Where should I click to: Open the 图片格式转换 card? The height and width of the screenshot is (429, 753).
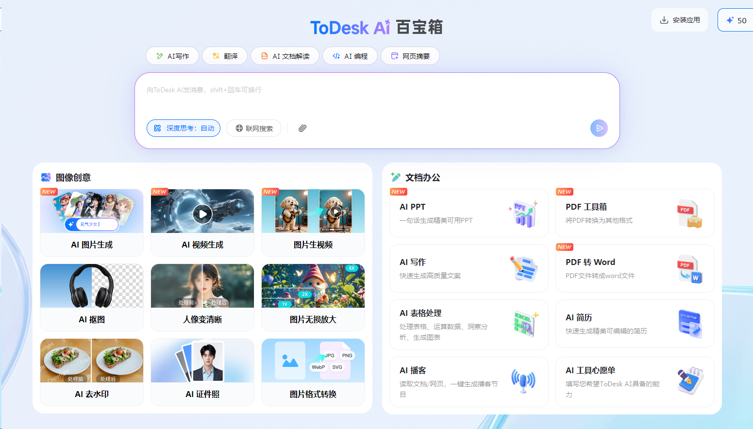click(313, 372)
